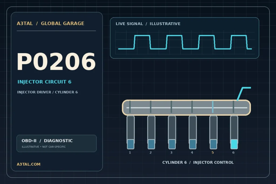Click the cyan connector wire above the rail

coord(244,94)
